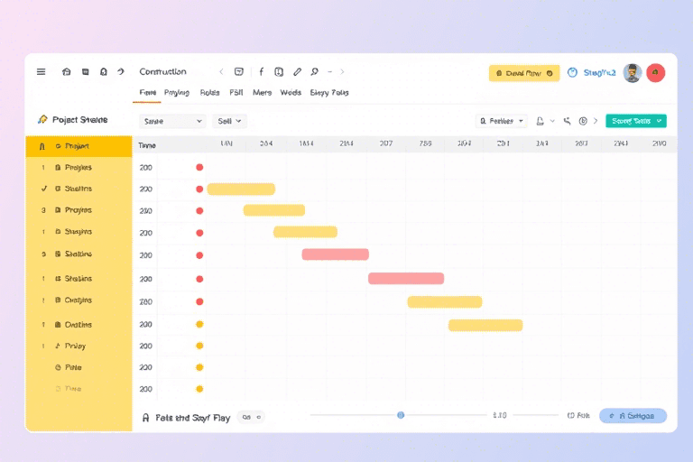The width and height of the screenshot is (693, 462).
Task: Open the user profile avatar
Action: pyautogui.click(x=632, y=73)
